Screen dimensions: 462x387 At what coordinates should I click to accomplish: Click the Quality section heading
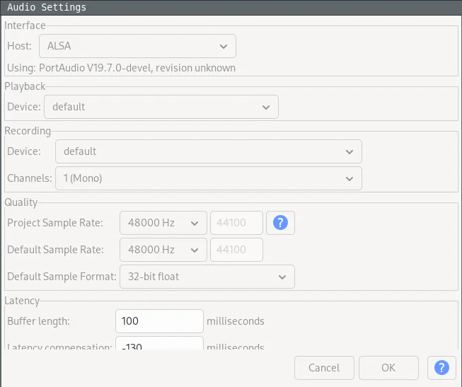21,202
